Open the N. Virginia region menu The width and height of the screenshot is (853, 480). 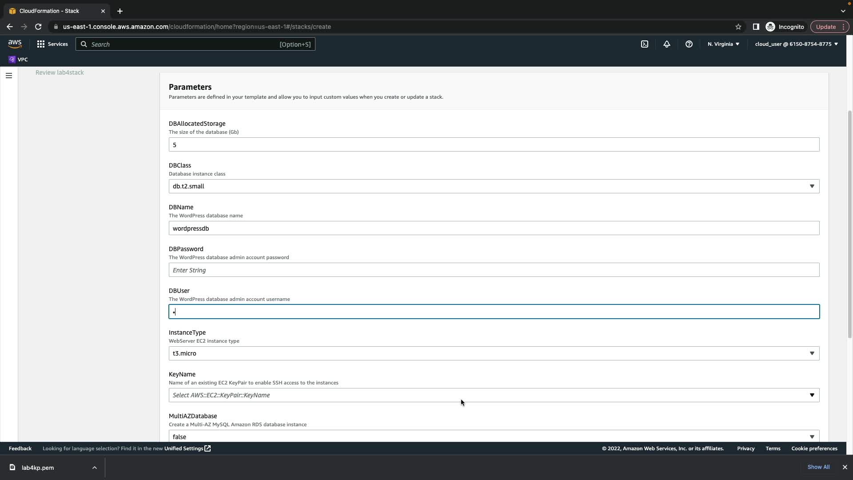tap(723, 44)
